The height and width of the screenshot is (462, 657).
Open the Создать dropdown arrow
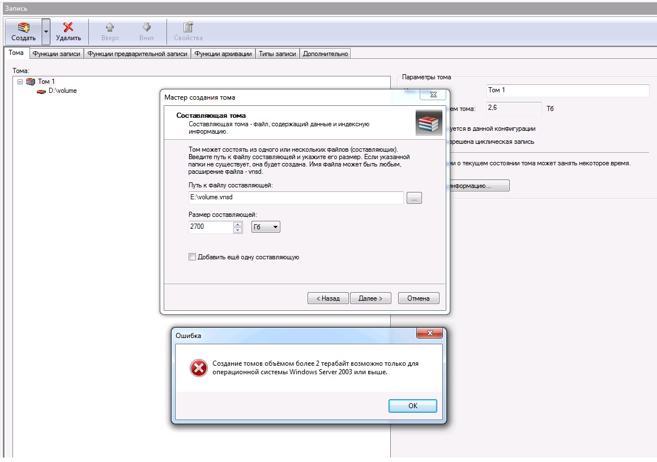click(46, 32)
